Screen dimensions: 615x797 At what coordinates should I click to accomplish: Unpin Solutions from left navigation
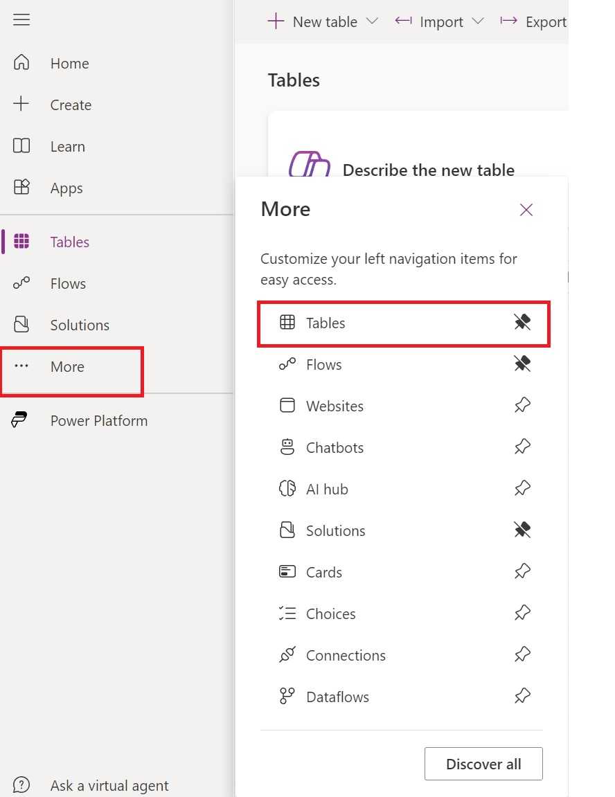tap(522, 530)
